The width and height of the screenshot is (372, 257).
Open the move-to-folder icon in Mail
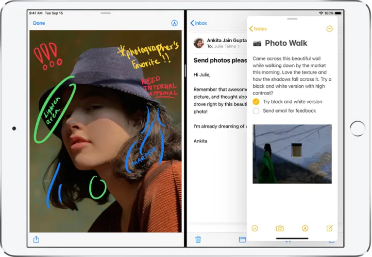(x=242, y=239)
